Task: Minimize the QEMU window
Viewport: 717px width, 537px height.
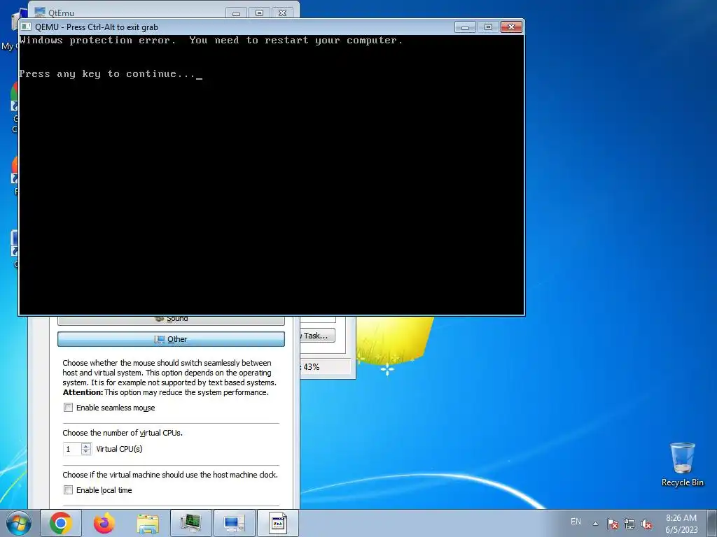Action: tap(465, 27)
